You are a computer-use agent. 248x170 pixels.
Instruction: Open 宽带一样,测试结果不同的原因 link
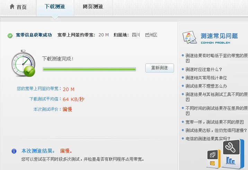click(x=214, y=122)
